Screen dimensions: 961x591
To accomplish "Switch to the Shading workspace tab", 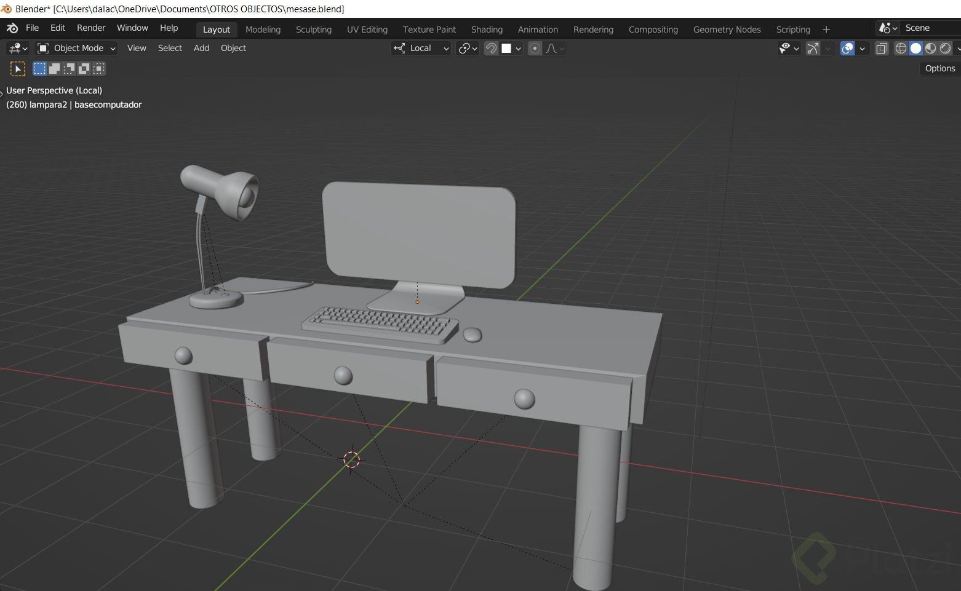I will [x=487, y=29].
